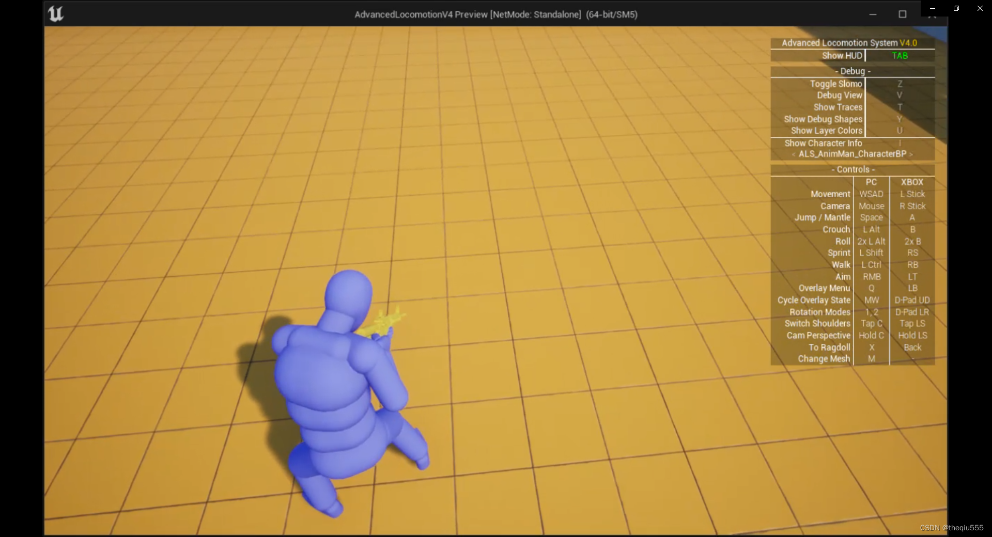
Task: Click the "L Shift" binding
Action: point(871,253)
